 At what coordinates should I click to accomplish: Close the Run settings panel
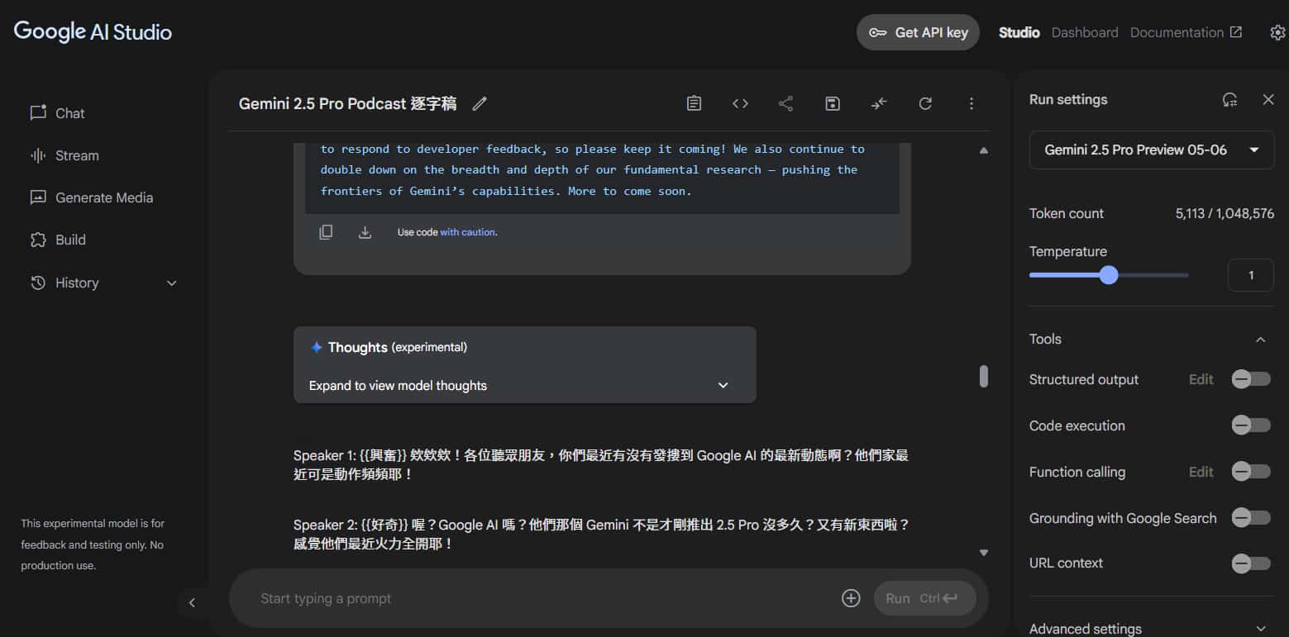[x=1268, y=100]
